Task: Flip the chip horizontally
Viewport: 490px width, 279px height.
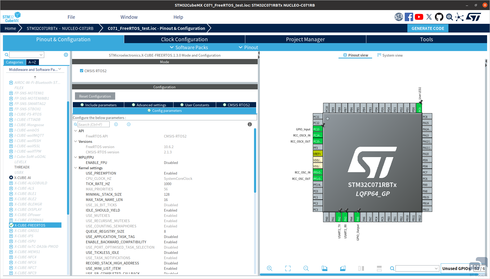Action: pos(361,268)
